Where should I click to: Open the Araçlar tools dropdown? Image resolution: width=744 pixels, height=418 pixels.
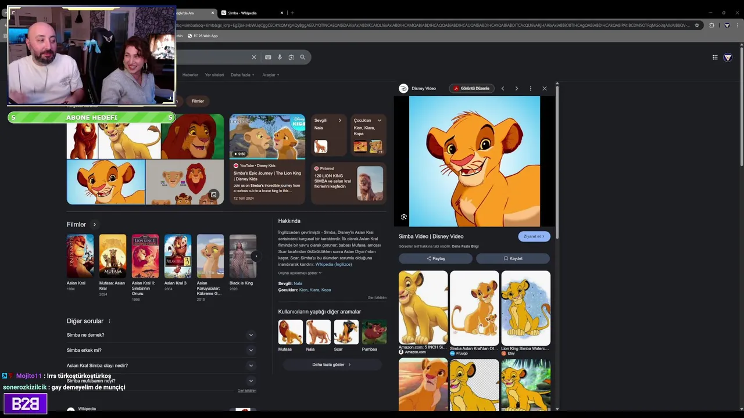[x=270, y=75]
